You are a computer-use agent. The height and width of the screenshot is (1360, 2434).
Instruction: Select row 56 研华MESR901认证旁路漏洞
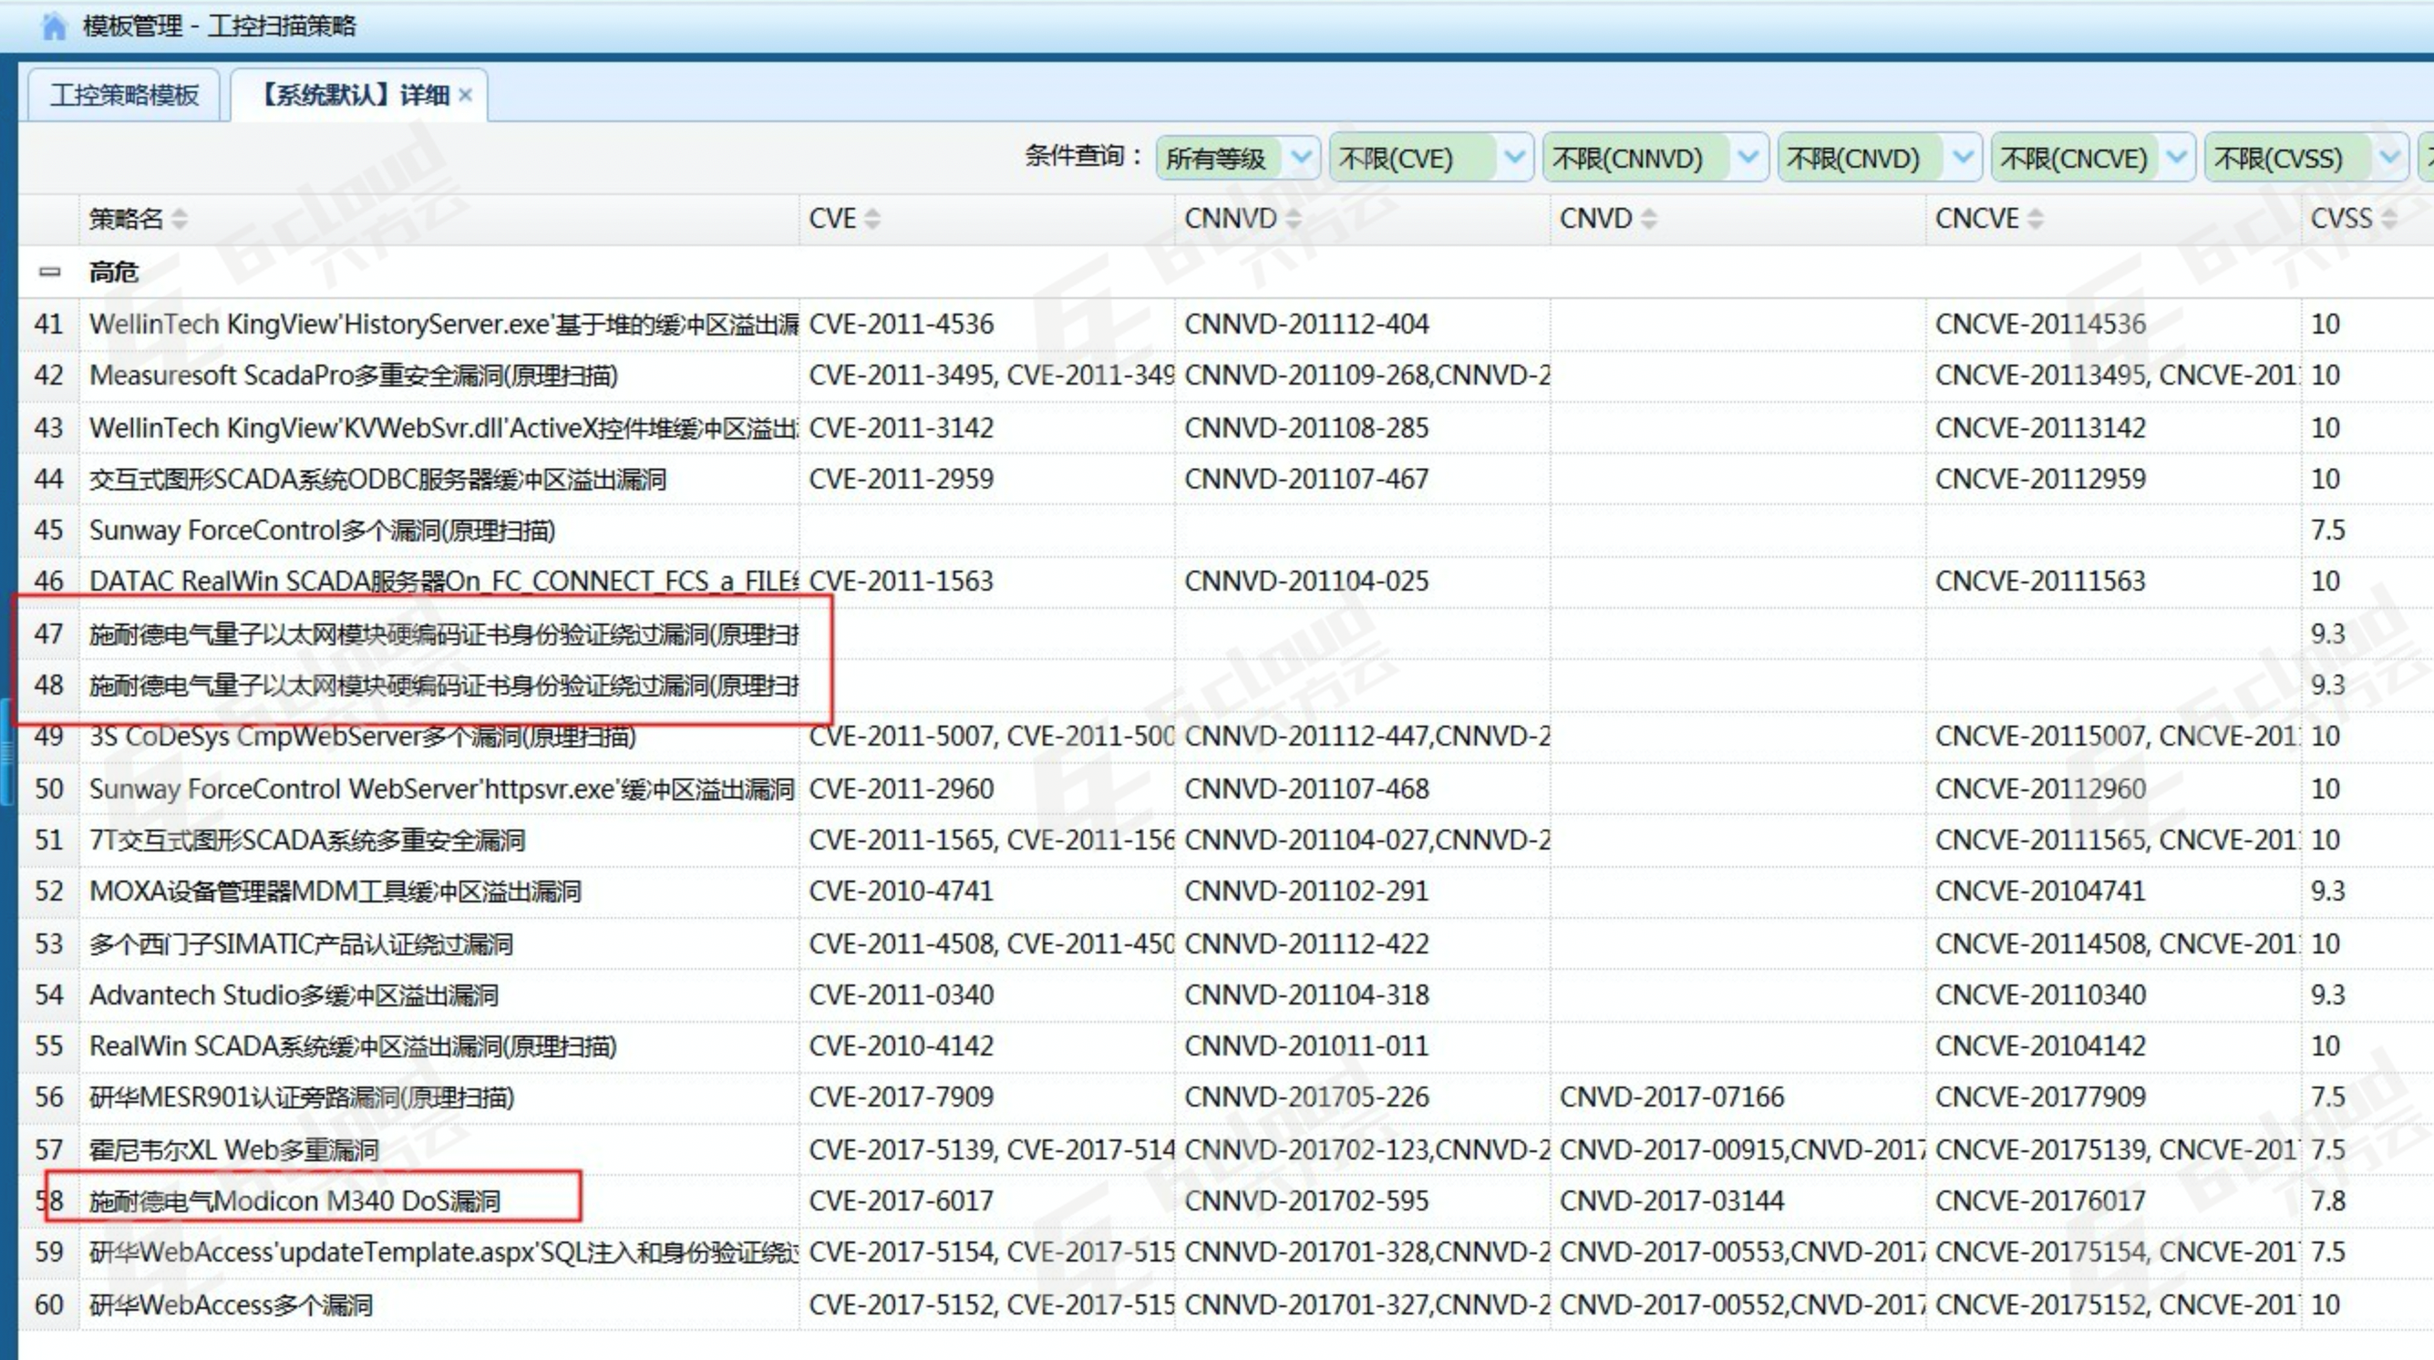[x=1225, y=1097]
